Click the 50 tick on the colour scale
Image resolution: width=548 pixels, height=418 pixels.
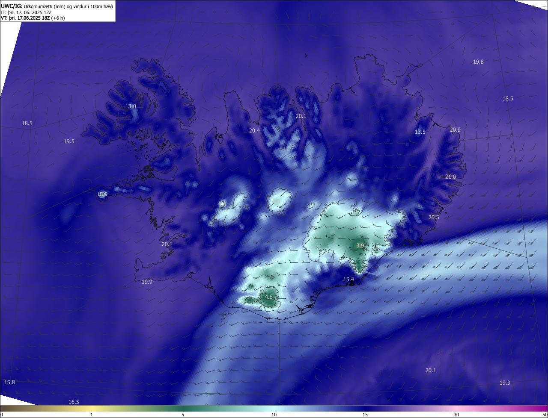545,415
